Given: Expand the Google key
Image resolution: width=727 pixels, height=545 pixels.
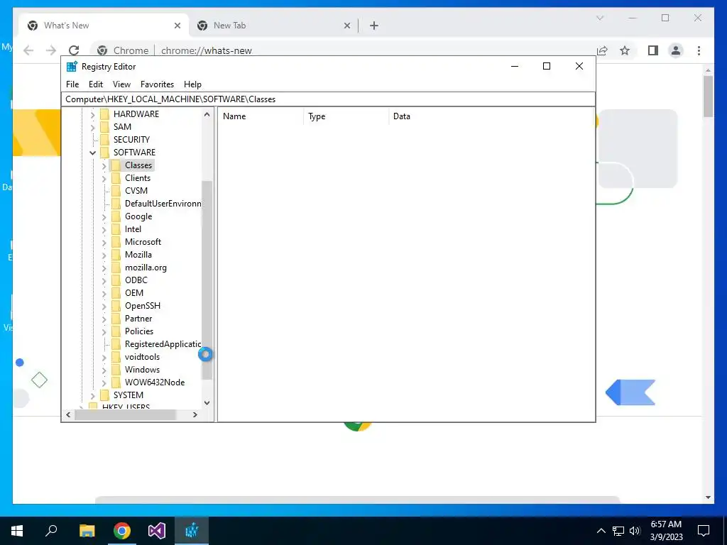Looking at the screenshot, I should coord(104,216).
